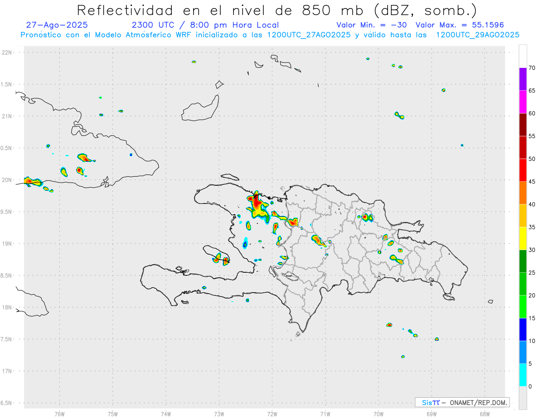
Task: Click the medium green 20–25 dBZ segment
Action: pos(523,284)
